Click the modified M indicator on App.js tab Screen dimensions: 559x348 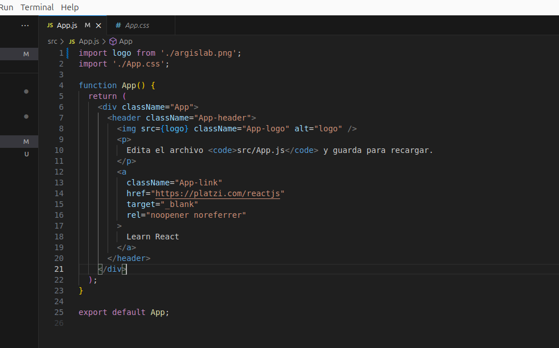[87, 25]
